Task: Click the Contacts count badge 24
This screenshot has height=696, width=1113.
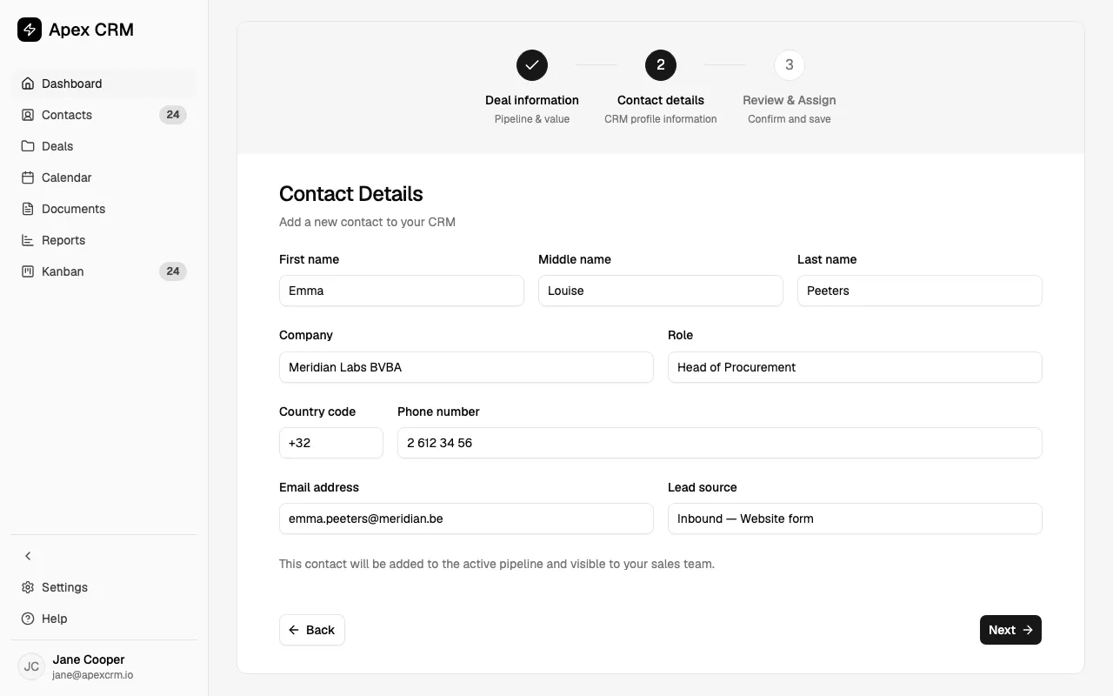Action: click(173, 115)
